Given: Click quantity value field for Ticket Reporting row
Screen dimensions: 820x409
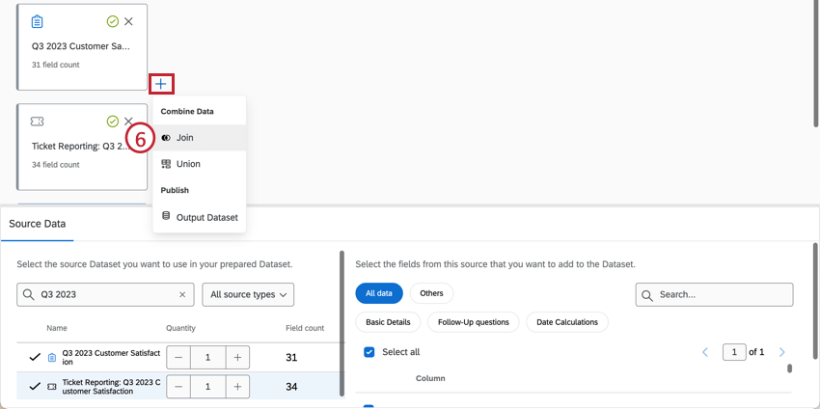Looking at the screenshot, I should click(208, 387).
